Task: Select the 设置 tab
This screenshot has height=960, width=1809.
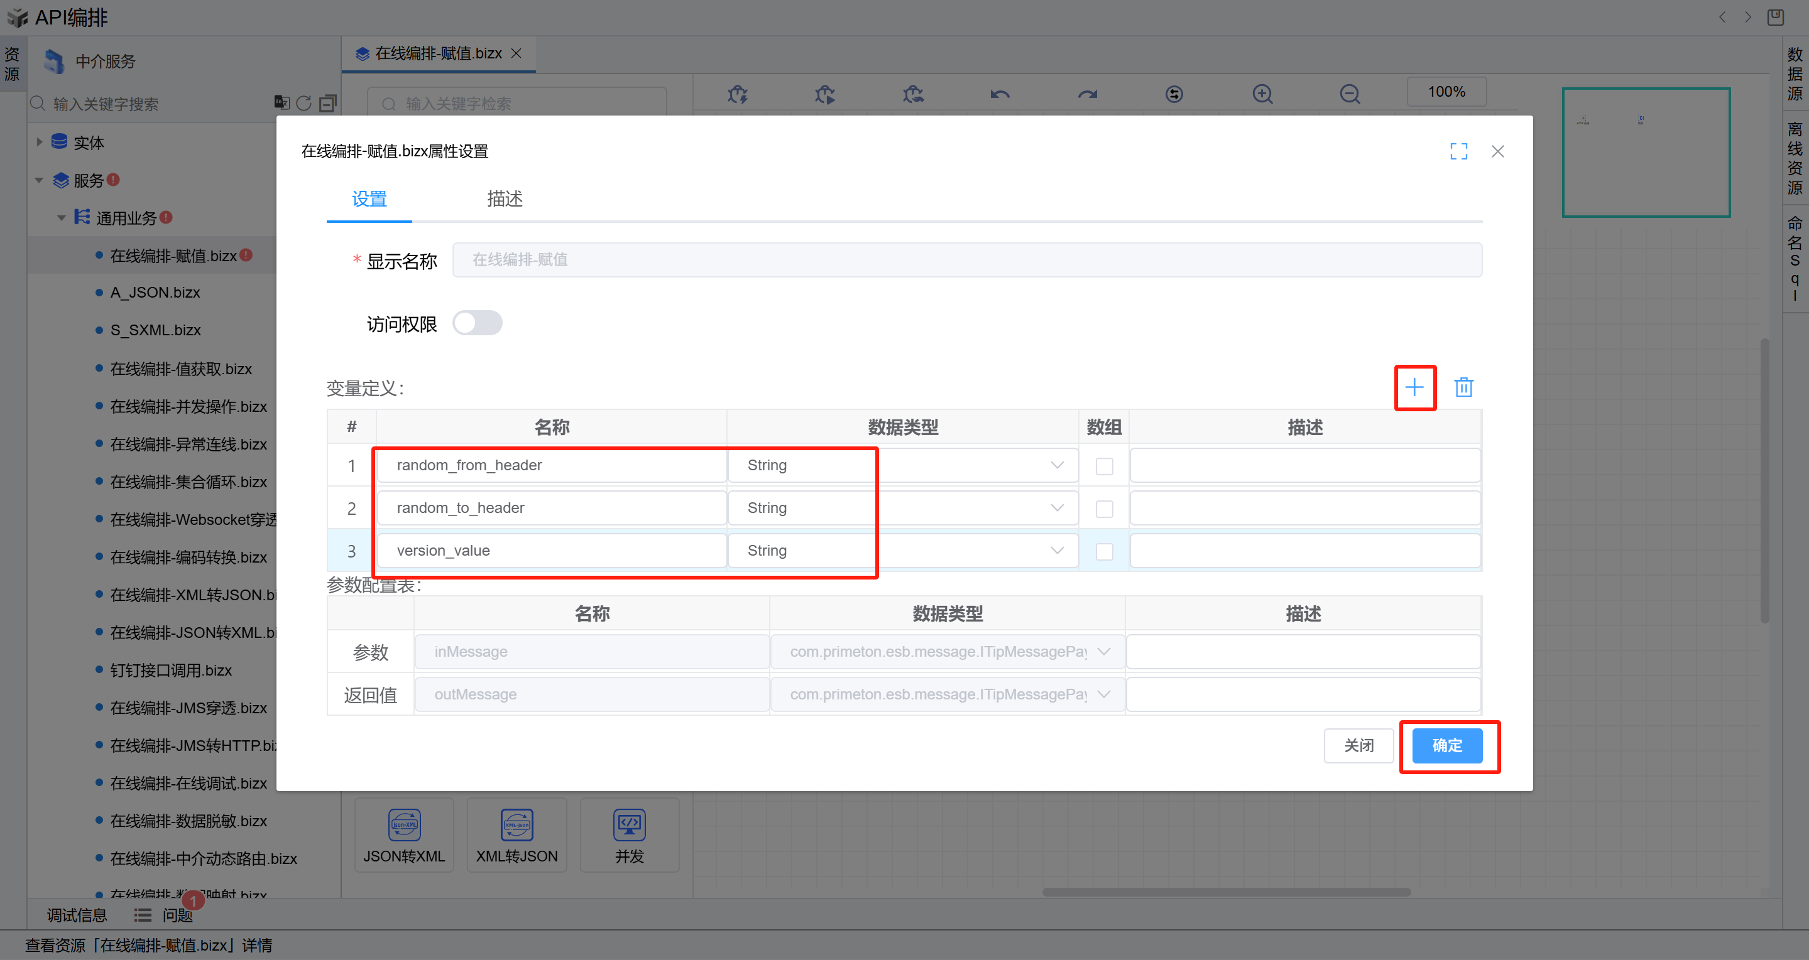Action: [369, 199]
